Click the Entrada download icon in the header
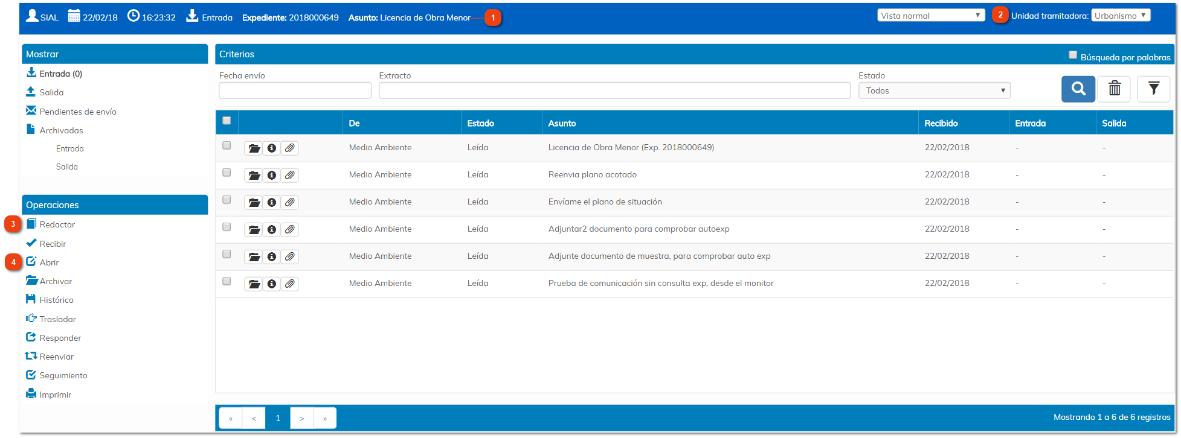This screenshot has width=1181, height=438. (x=192, y=16)
